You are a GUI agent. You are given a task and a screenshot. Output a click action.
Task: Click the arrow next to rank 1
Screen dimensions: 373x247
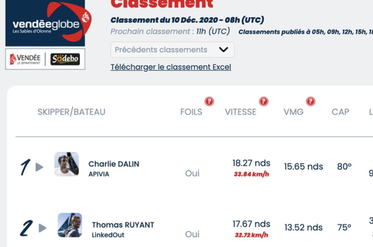click(39, 167)
